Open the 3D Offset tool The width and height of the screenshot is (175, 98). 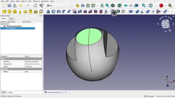[x=106, y=11]
